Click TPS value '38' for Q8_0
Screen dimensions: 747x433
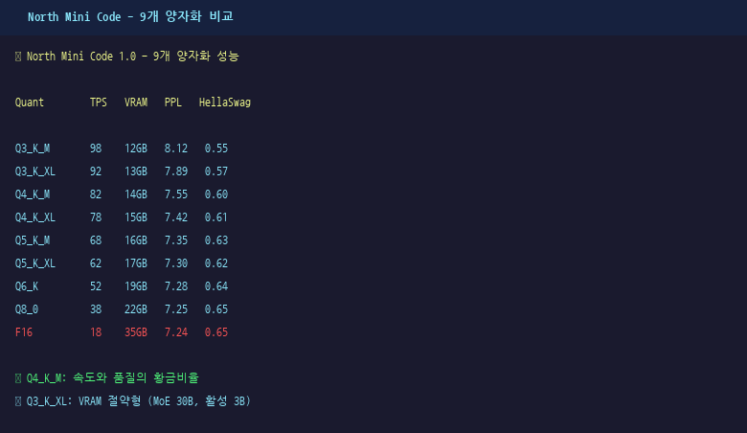tap(96, 309)
